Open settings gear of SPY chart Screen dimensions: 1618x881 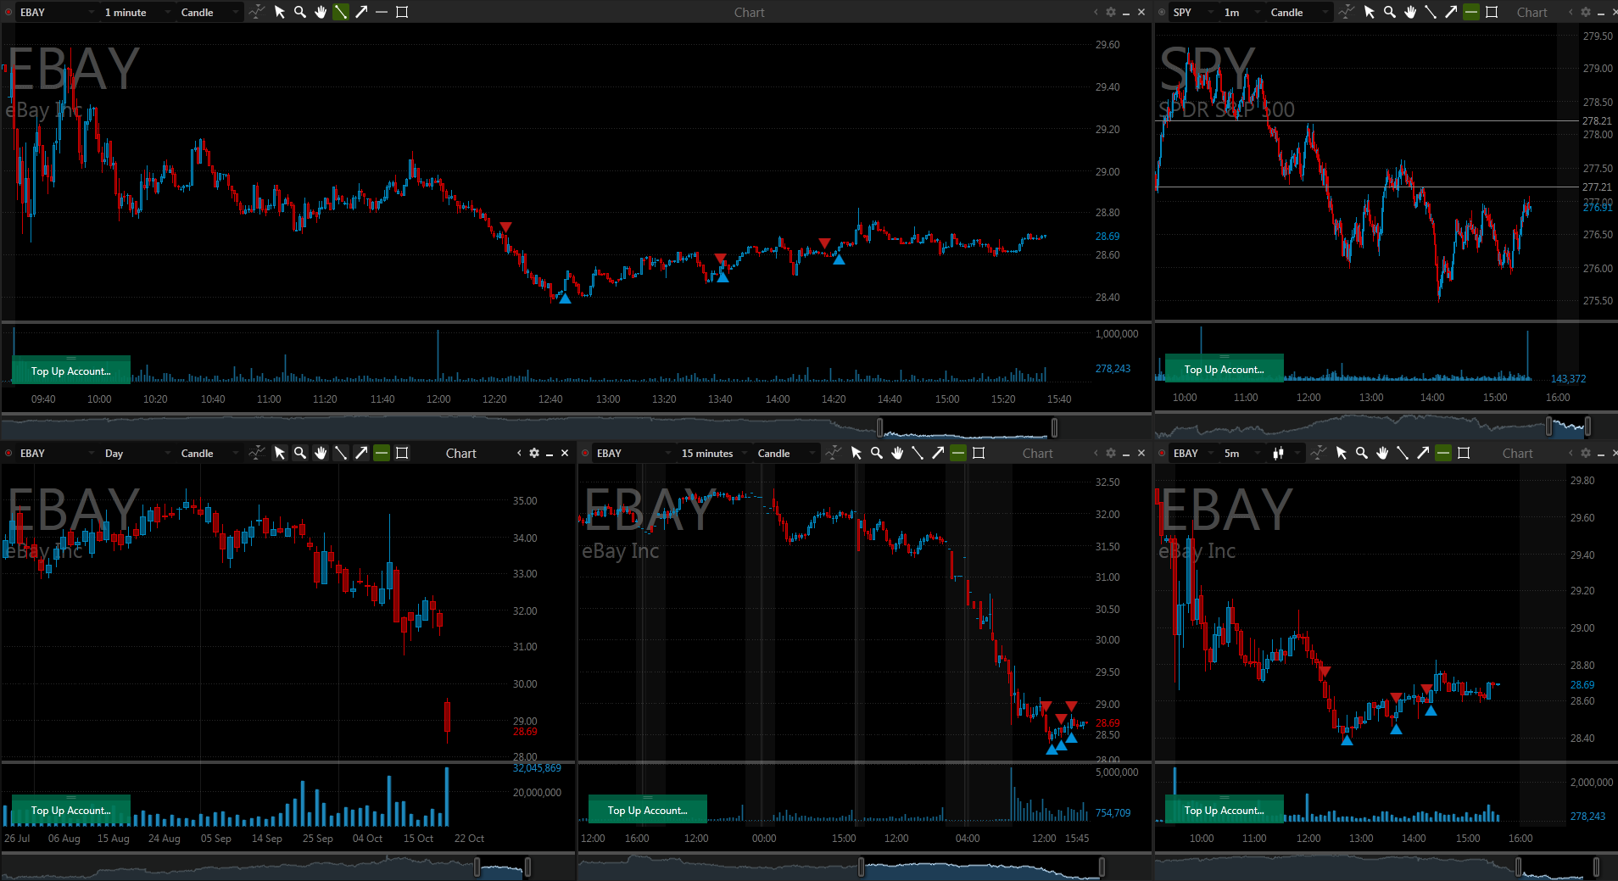1586,12
